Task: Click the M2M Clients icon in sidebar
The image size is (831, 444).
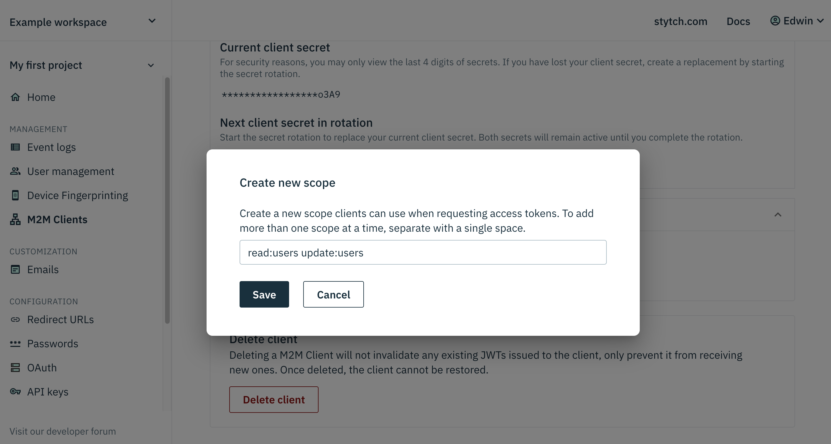Action: point(15,219)
